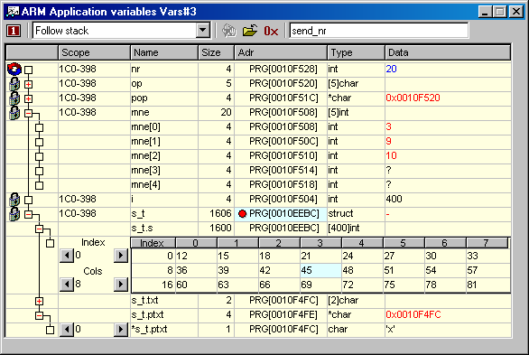Image resolution: width=529 pixels, height=355 pixels.
Task: Collapse the s_t.ptxt pointer node
Action: tap(39, 316)
